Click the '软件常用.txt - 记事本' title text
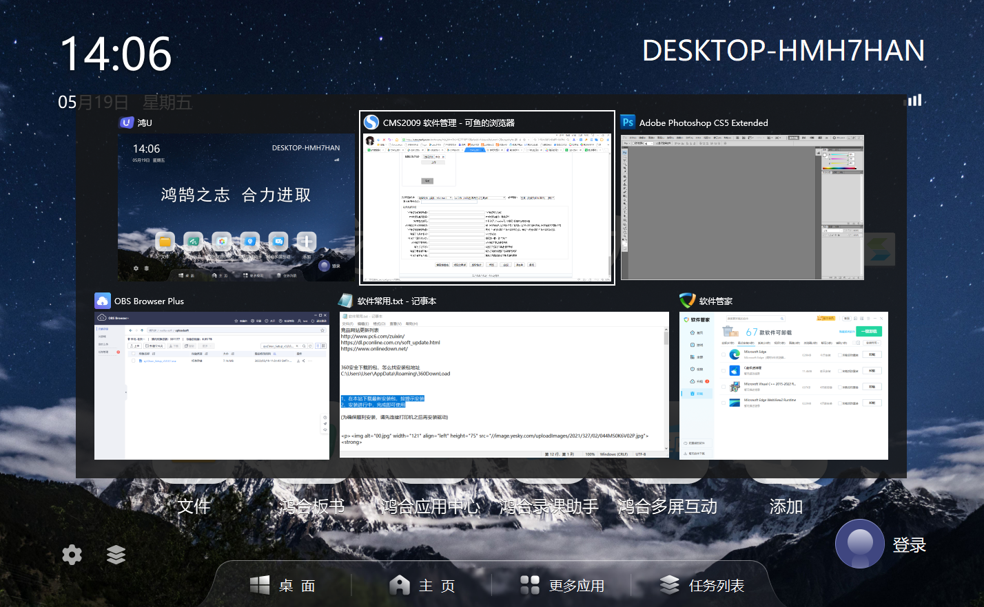 point(396,301)
